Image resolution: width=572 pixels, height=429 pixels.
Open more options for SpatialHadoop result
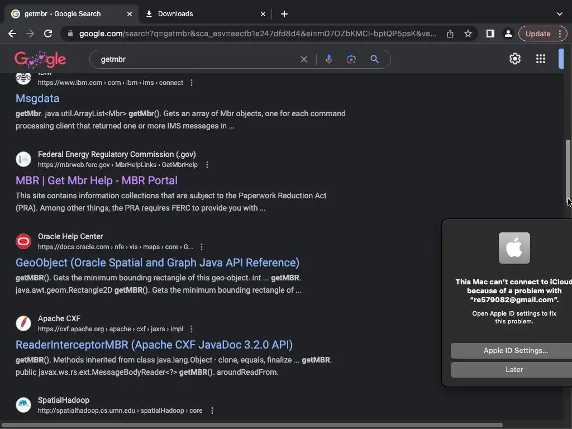coord(212,411)
